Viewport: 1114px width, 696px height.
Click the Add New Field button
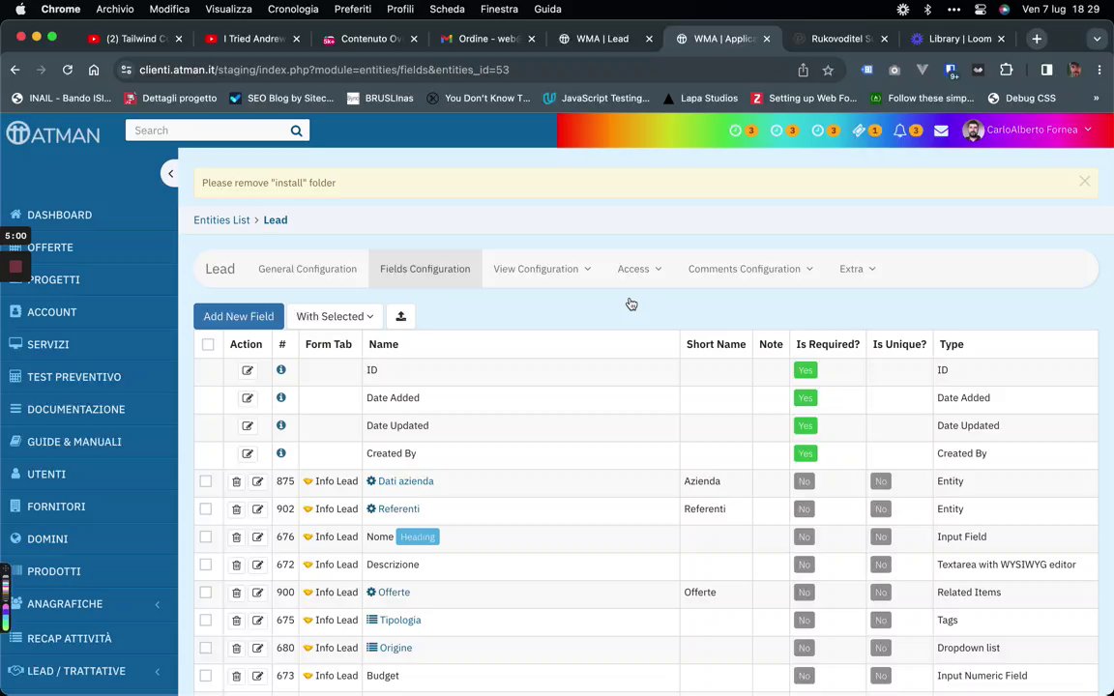[239, 317]
